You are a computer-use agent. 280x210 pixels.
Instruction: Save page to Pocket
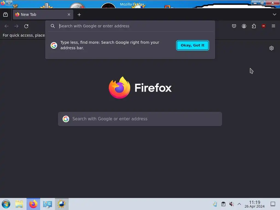pyautogui.click(x=234, y=26)
